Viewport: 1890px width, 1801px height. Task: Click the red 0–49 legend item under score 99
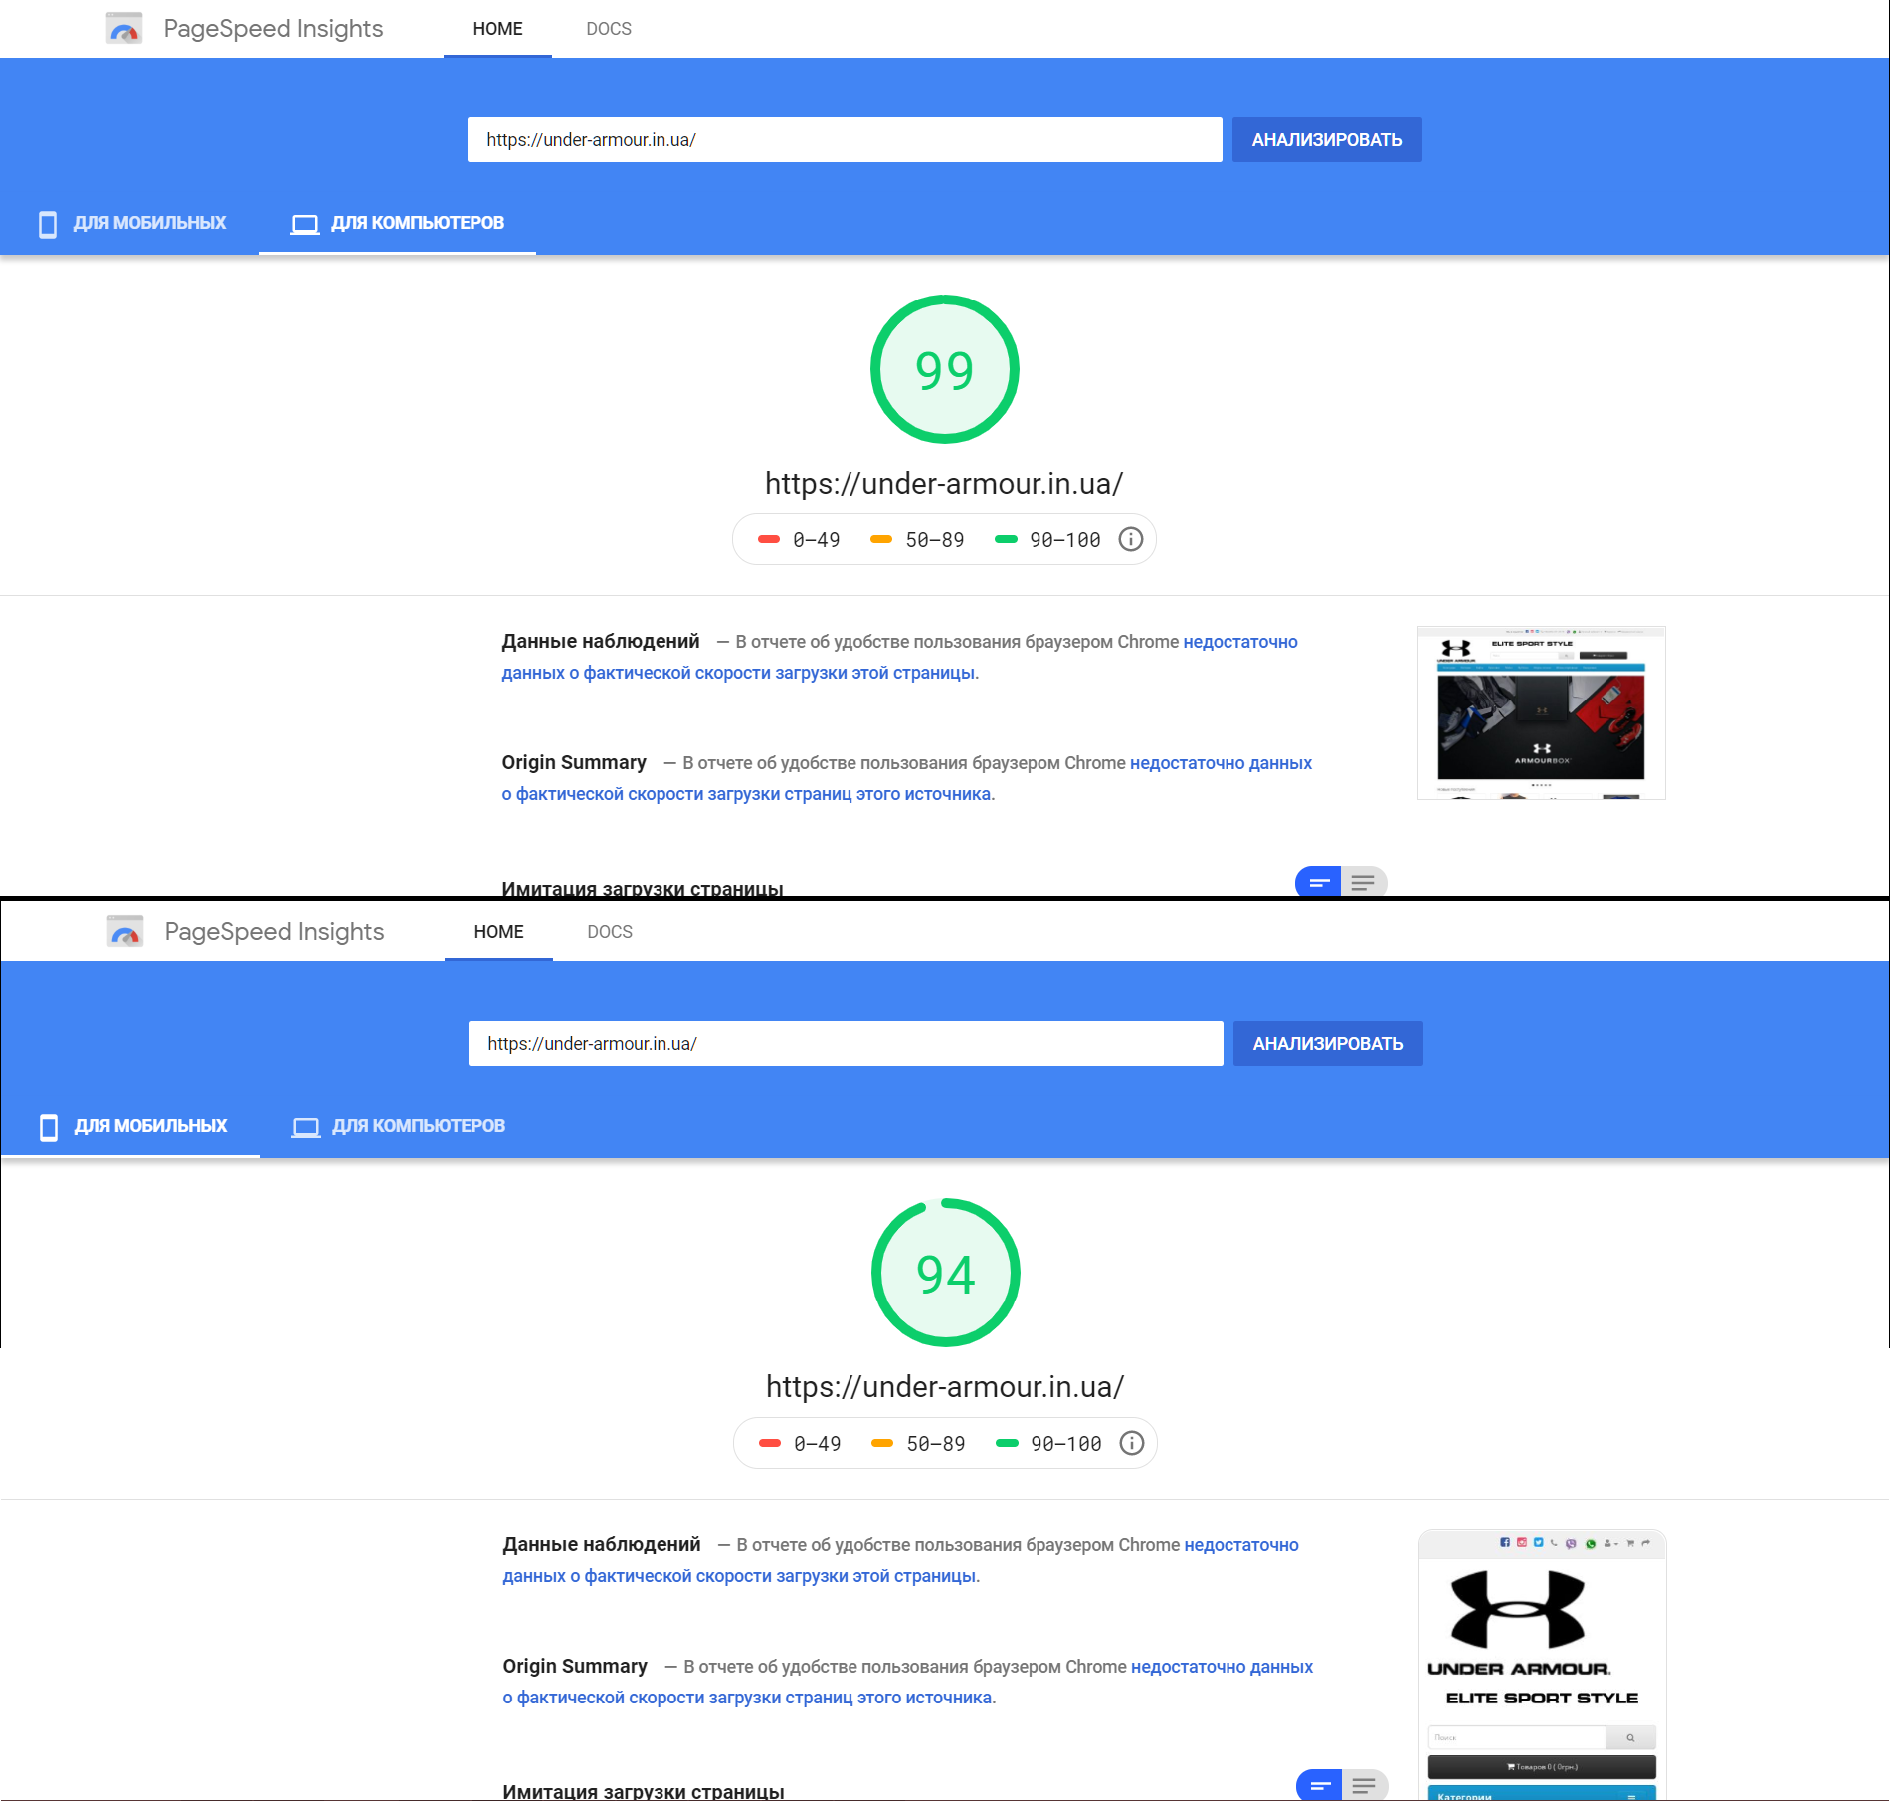click(x=799, y=540)
